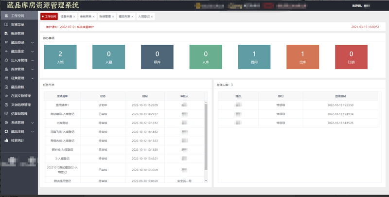Screen dimensions: 389x197
Task: Open the 入馆 pending tasks tile
Action: coord(60,57)
